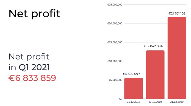Click the €15,000,000 axis label
191x106 pixels.
click(115, 42)
